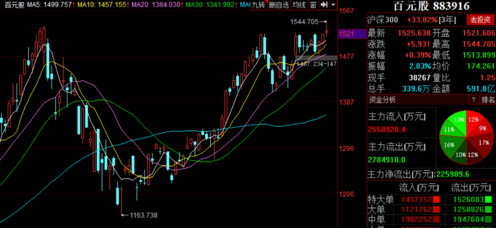Click 删自选 to remove from watchlist

click(x=279, y=5)
